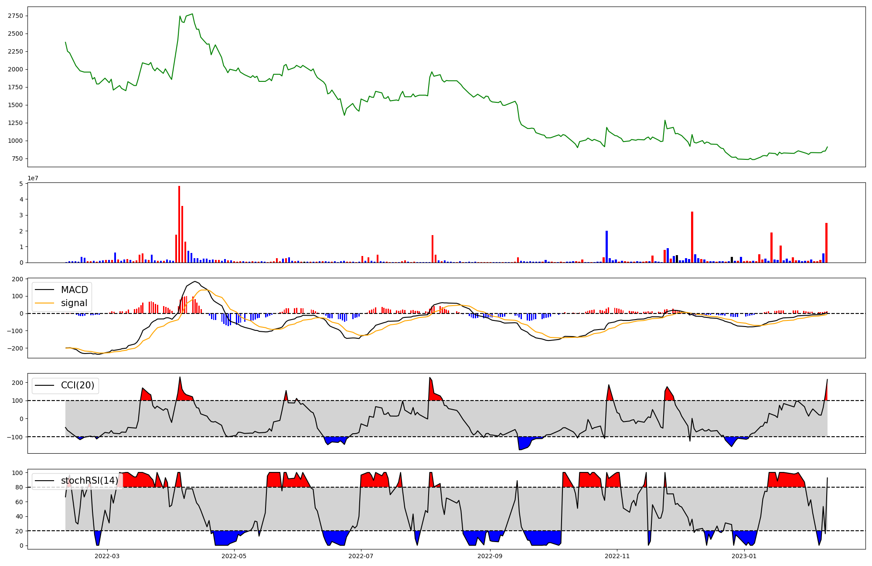Screen dimensions: 872x566
Task: Click the tallest red volume bar
Action: (179, 224)
